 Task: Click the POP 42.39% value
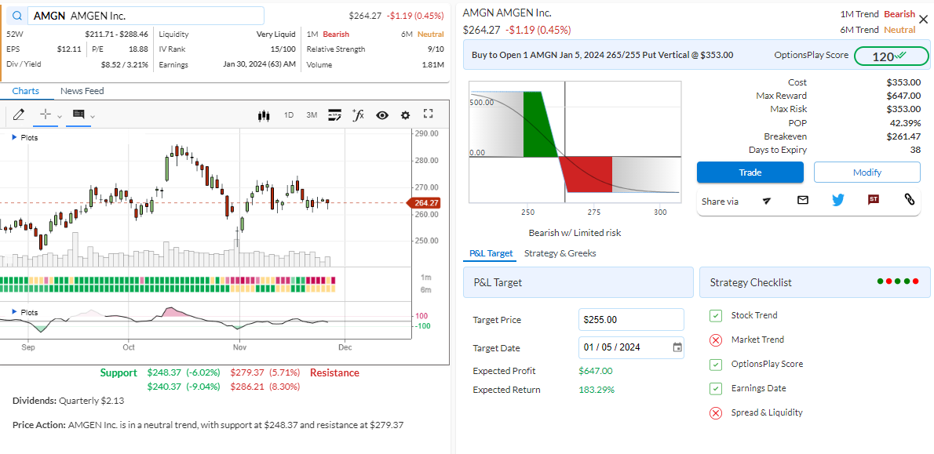[x=906, y=123]
